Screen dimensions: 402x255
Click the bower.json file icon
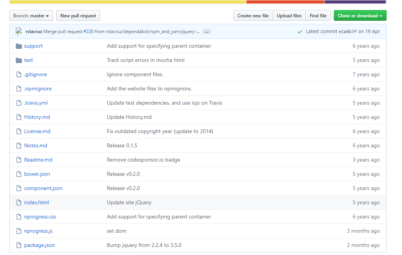19,174
